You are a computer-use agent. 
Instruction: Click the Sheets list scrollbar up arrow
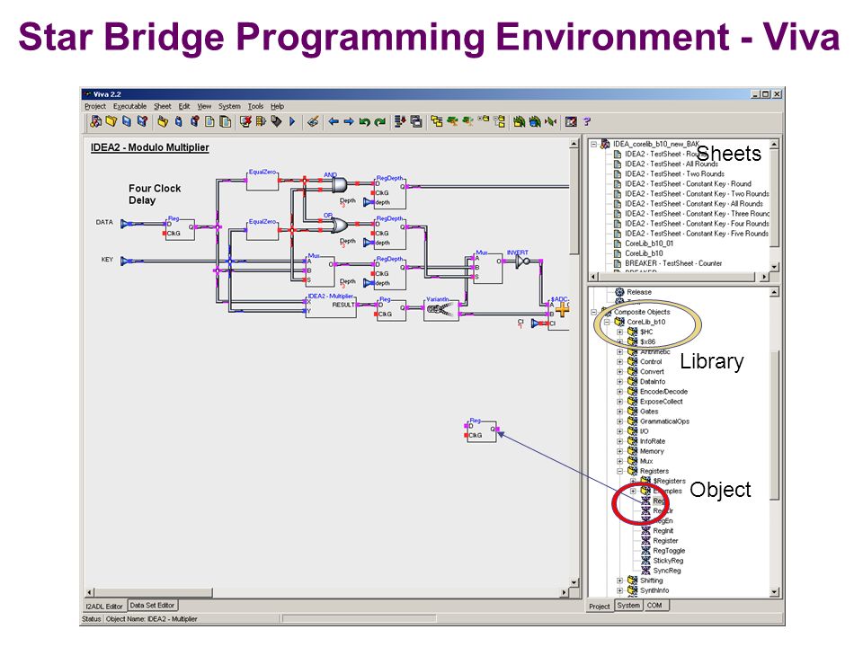[x=774, y=144]
